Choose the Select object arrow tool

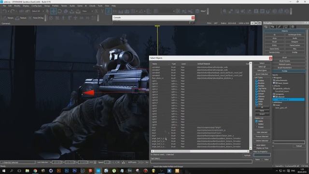(x=47, y=11)
